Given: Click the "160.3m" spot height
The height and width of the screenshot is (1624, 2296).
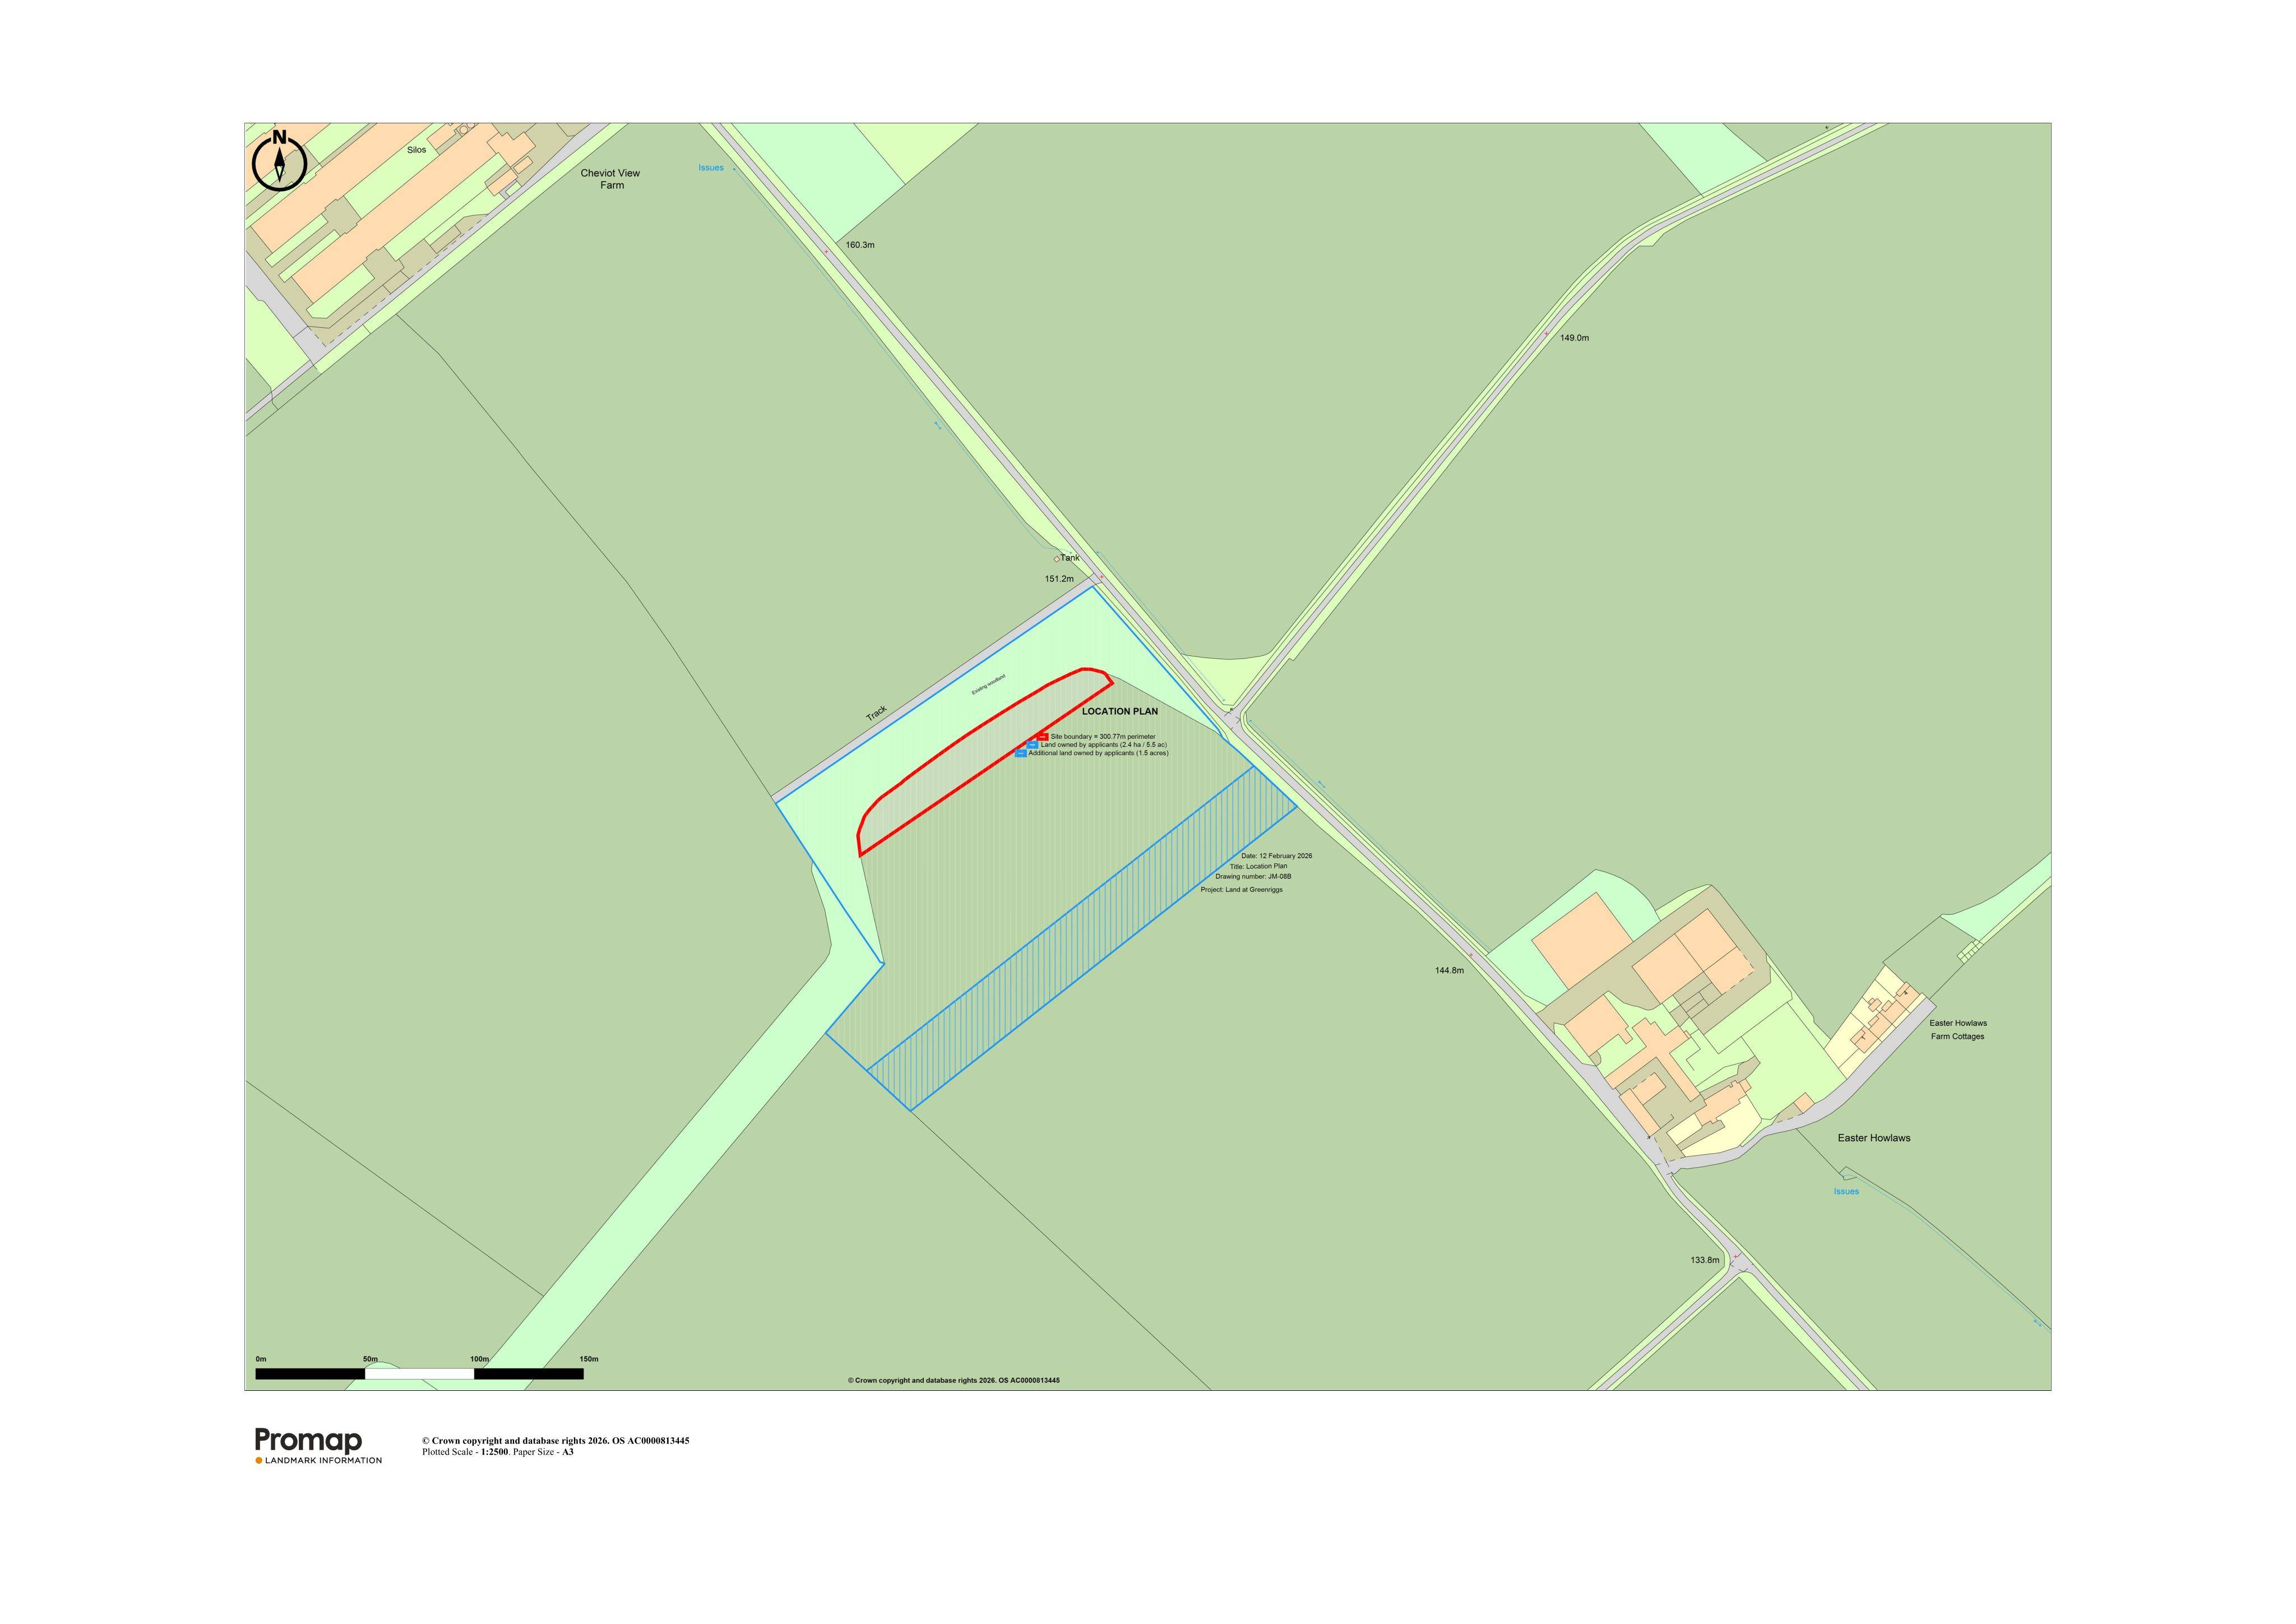Looking at the screenshot, I should pyautogui.click(x=860, y=245).
